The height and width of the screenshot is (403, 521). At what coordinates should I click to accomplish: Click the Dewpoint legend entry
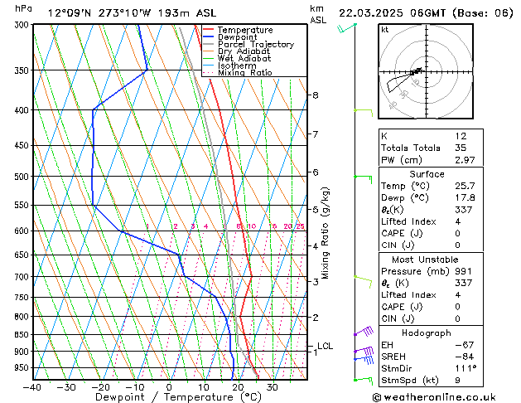click(x=239, y=37)
